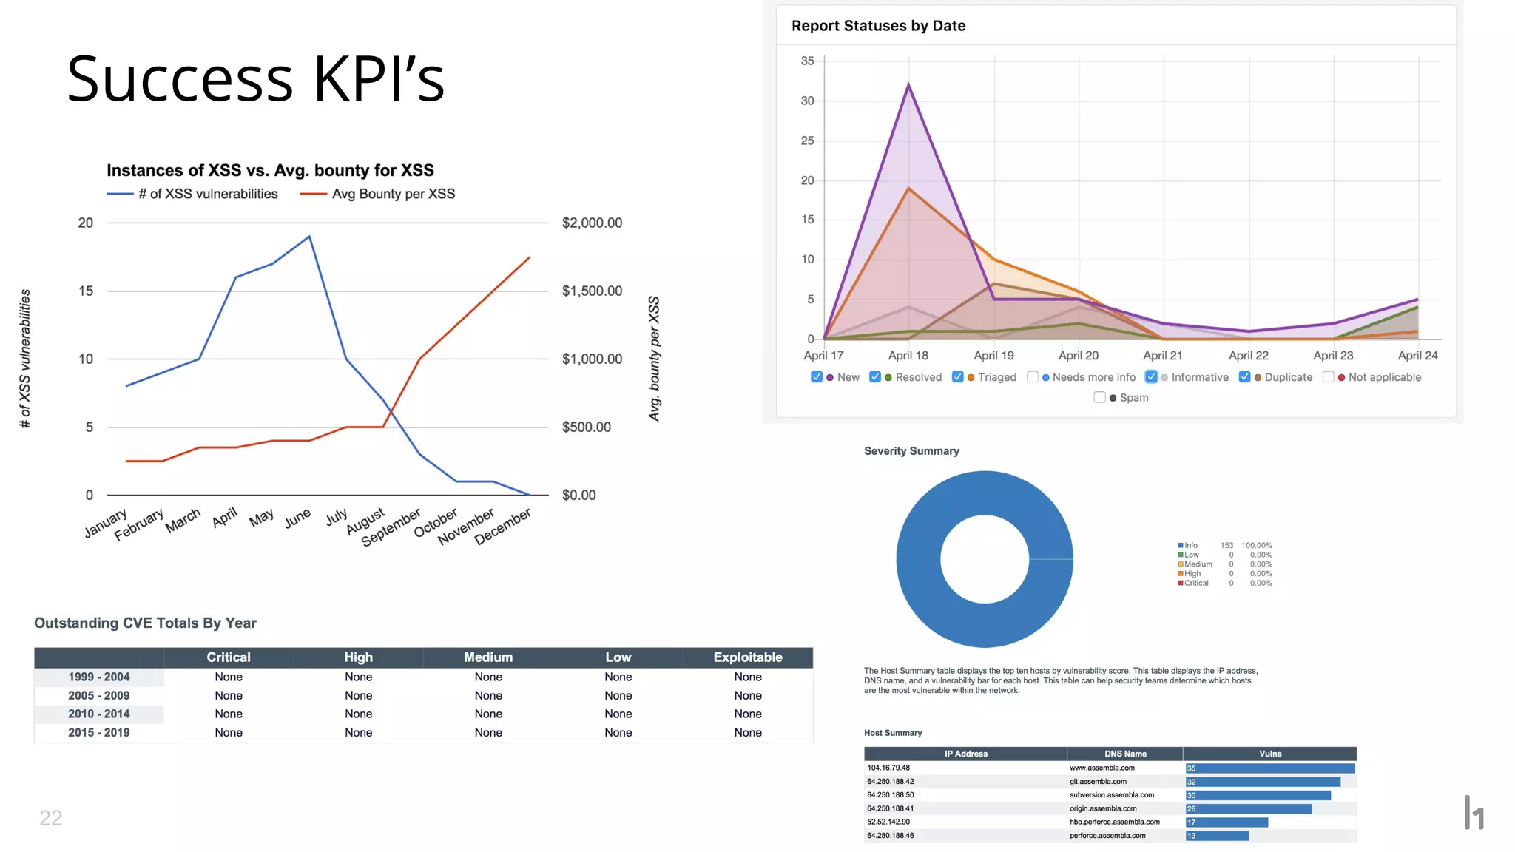The width and height of the screenshot is (1515, 852).
Task: Click the vulnerability bar showing 17
Action: pos(1226,823)
